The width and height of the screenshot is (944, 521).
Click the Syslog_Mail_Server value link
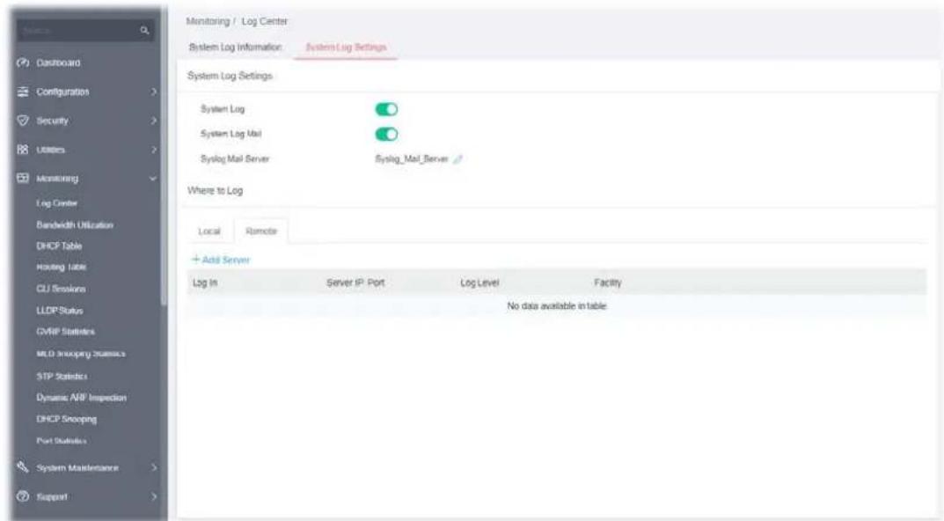[x=412, y=159]
